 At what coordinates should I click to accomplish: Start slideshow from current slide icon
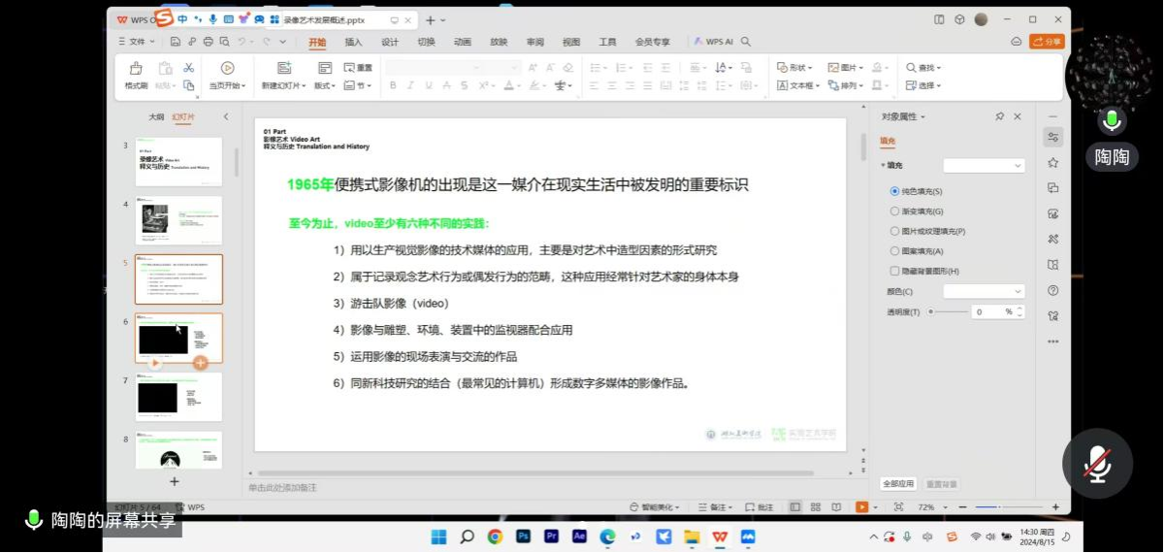coord(227,69)
